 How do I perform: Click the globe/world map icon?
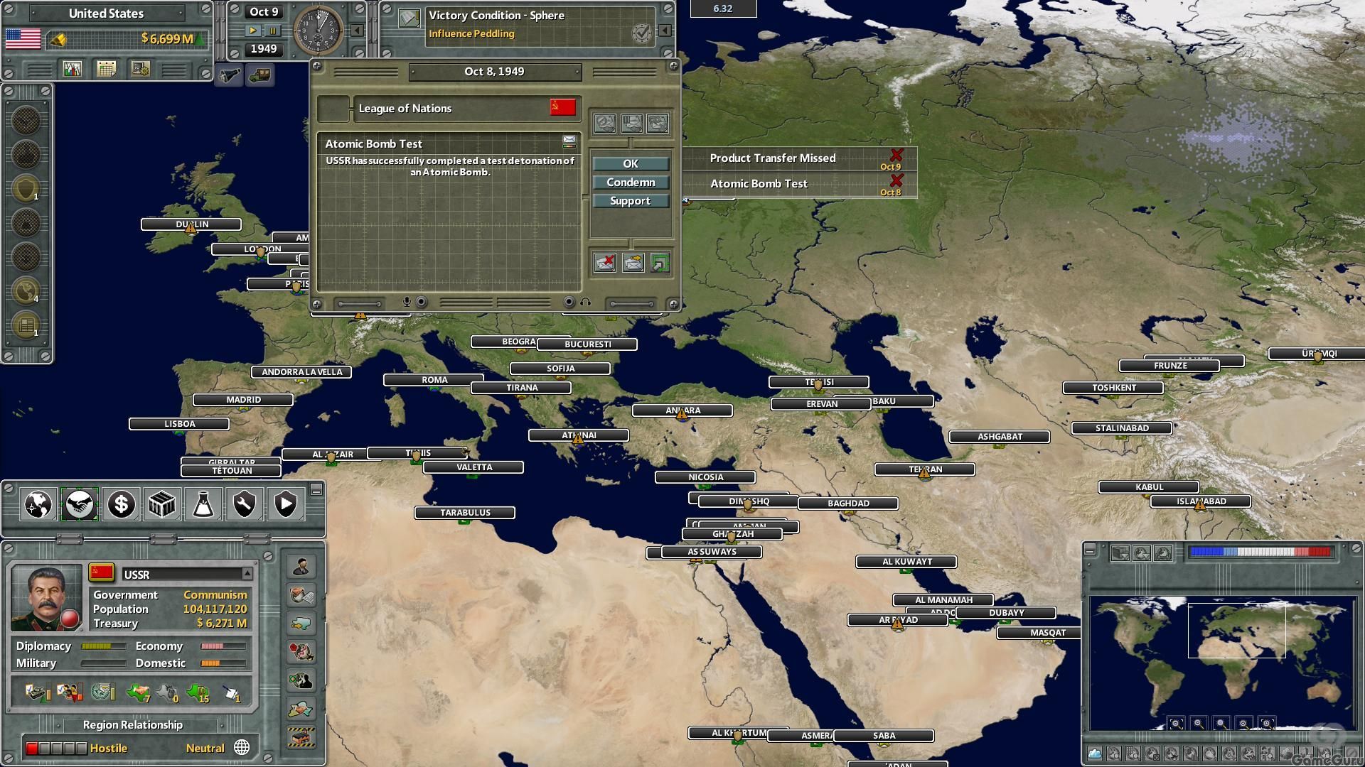[38, 504]
